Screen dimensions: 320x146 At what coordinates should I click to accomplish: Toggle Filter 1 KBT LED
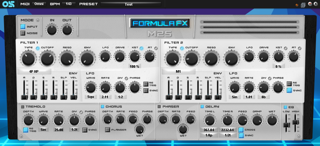click(x=141, y=48)
